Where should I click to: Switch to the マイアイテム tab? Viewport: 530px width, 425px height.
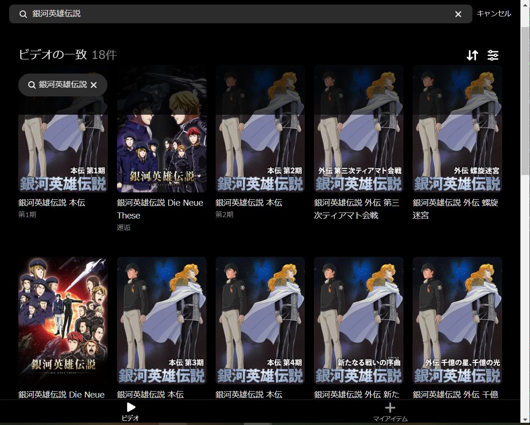click(390, 411)
